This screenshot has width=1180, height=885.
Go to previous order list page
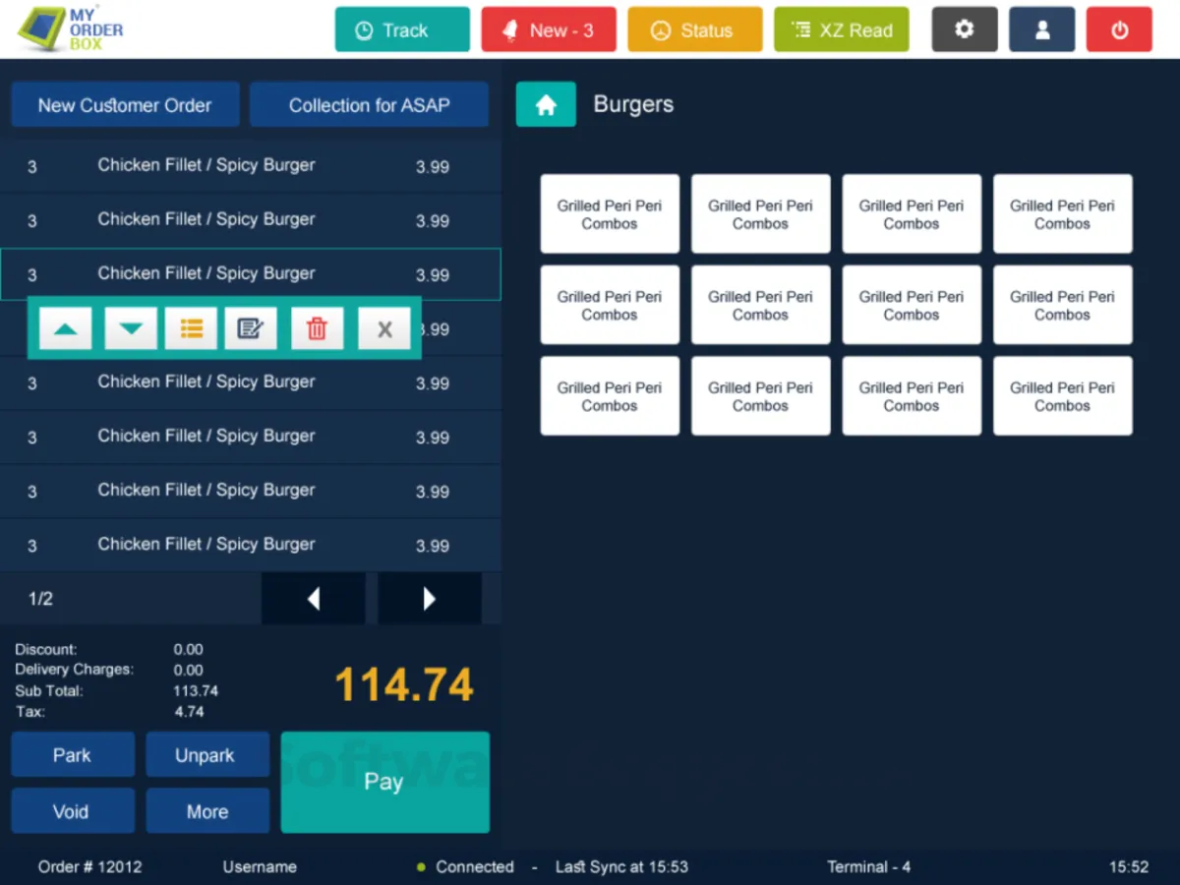313,598
